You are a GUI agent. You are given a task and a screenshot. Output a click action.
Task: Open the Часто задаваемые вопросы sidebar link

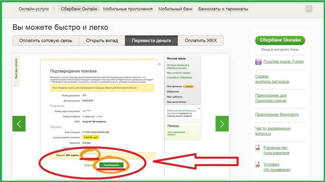[273, 131]
